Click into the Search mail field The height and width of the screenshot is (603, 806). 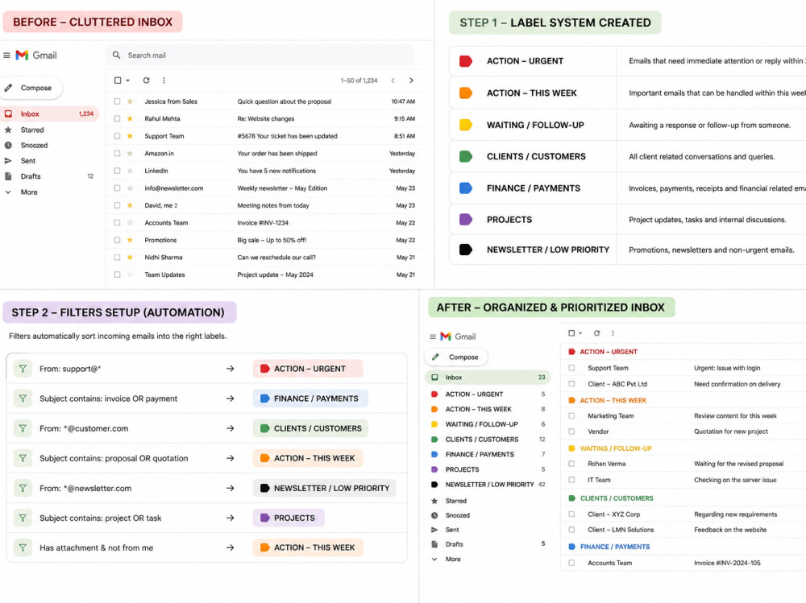coord(260,55)
